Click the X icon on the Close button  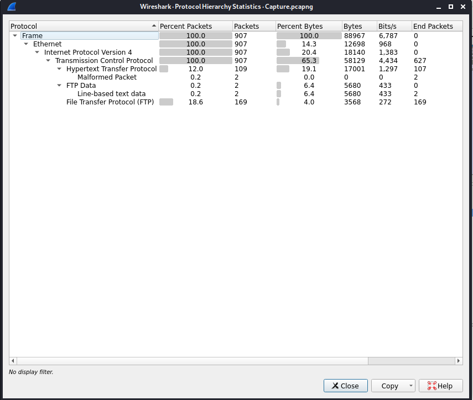click(336, 386)
